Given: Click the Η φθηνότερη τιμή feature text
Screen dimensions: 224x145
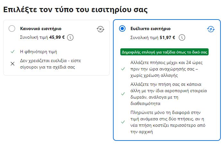Looking at the screenshot, I should pyautogui.click(x=39, y=52).
